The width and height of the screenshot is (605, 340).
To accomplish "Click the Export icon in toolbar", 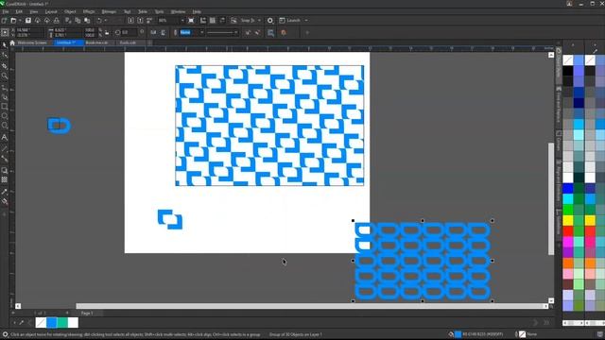I will pyautogui.click(x=140, y=21).
